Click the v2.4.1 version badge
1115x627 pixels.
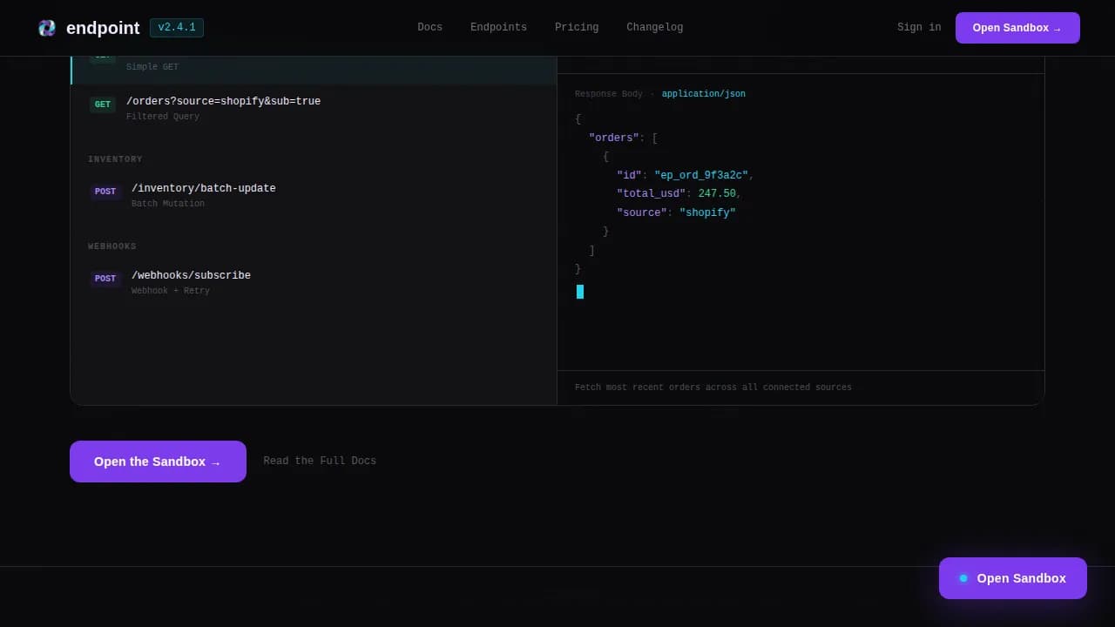(x=177, y=28)
